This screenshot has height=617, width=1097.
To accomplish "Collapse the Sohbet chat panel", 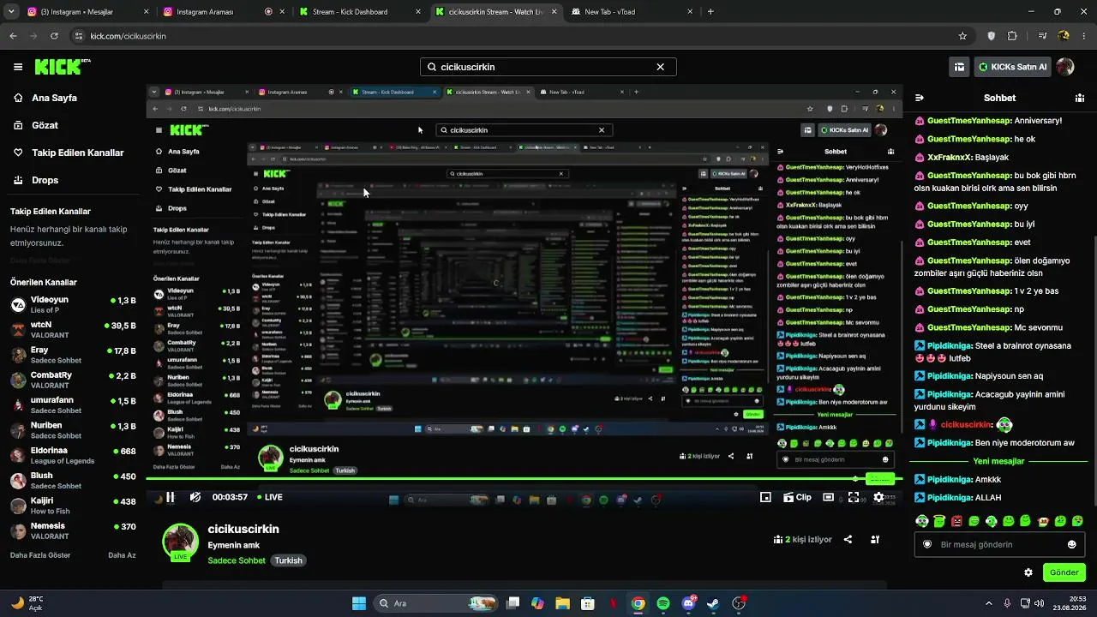I will point(920,98).
